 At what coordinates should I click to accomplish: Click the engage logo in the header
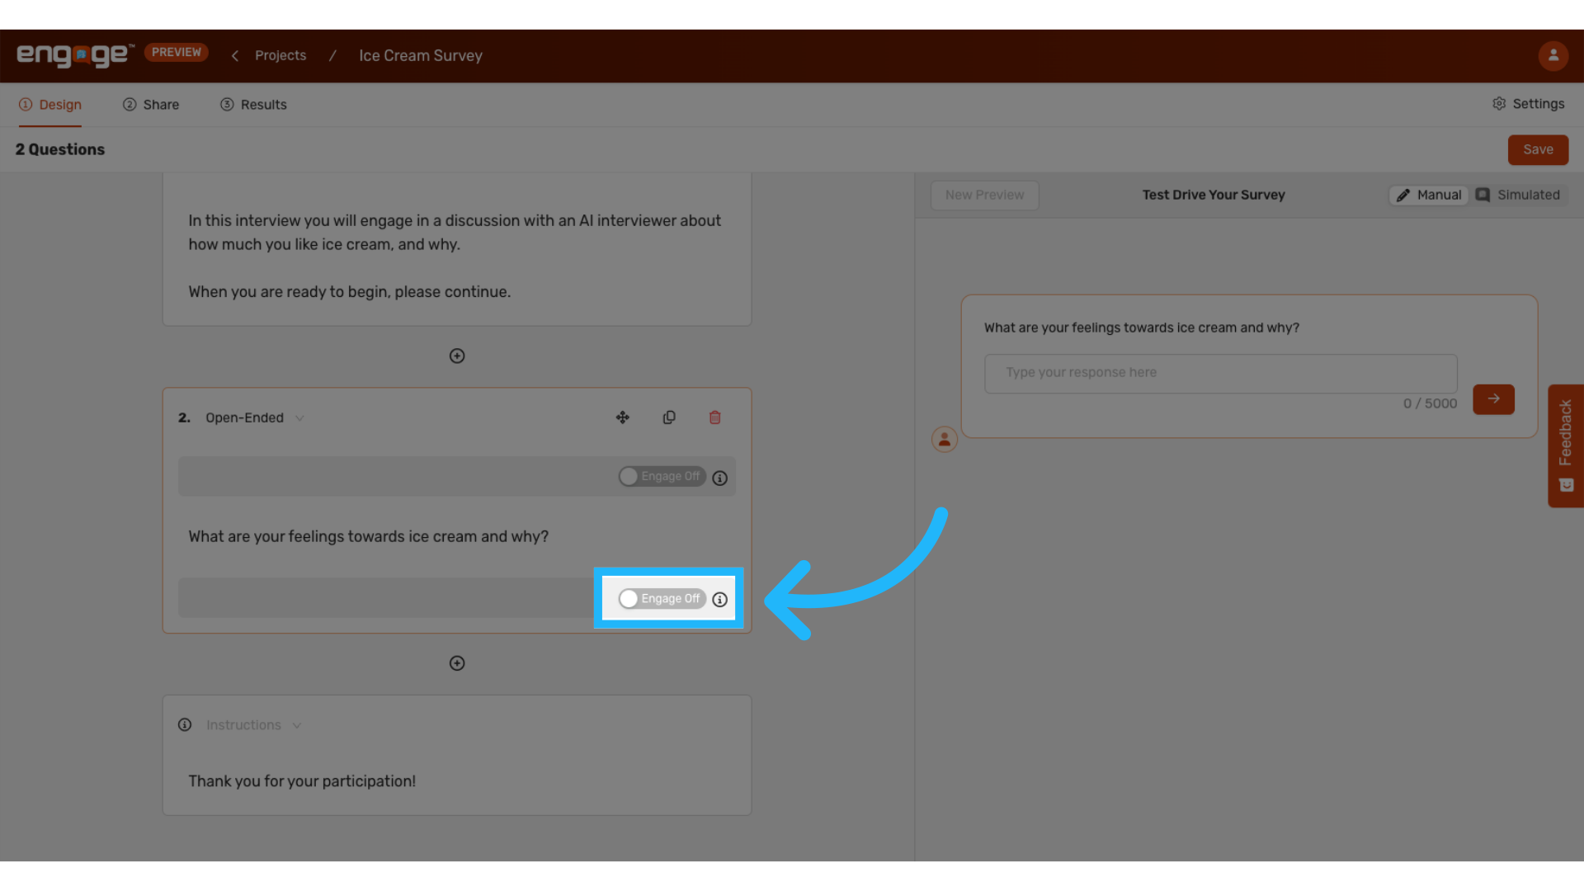pyautogui.click(x=74, y=54)
